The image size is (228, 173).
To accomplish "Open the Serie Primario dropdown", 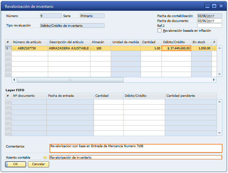I will point(92,16).
